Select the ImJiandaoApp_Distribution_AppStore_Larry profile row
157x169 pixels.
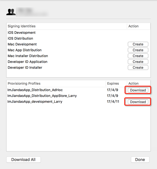click(42, 96)
